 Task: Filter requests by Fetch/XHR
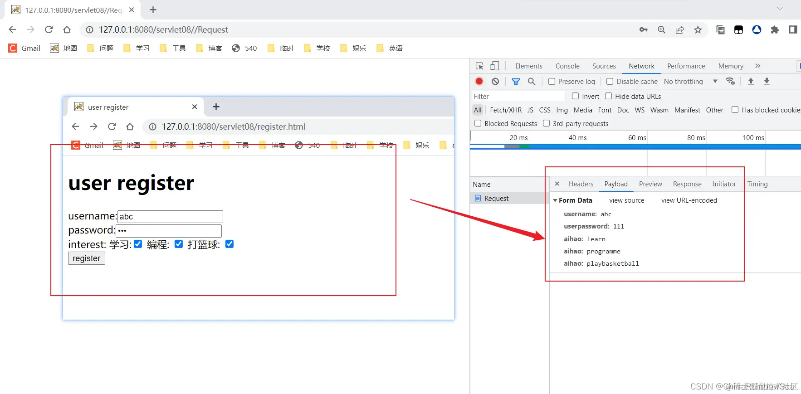click(506, 110)
